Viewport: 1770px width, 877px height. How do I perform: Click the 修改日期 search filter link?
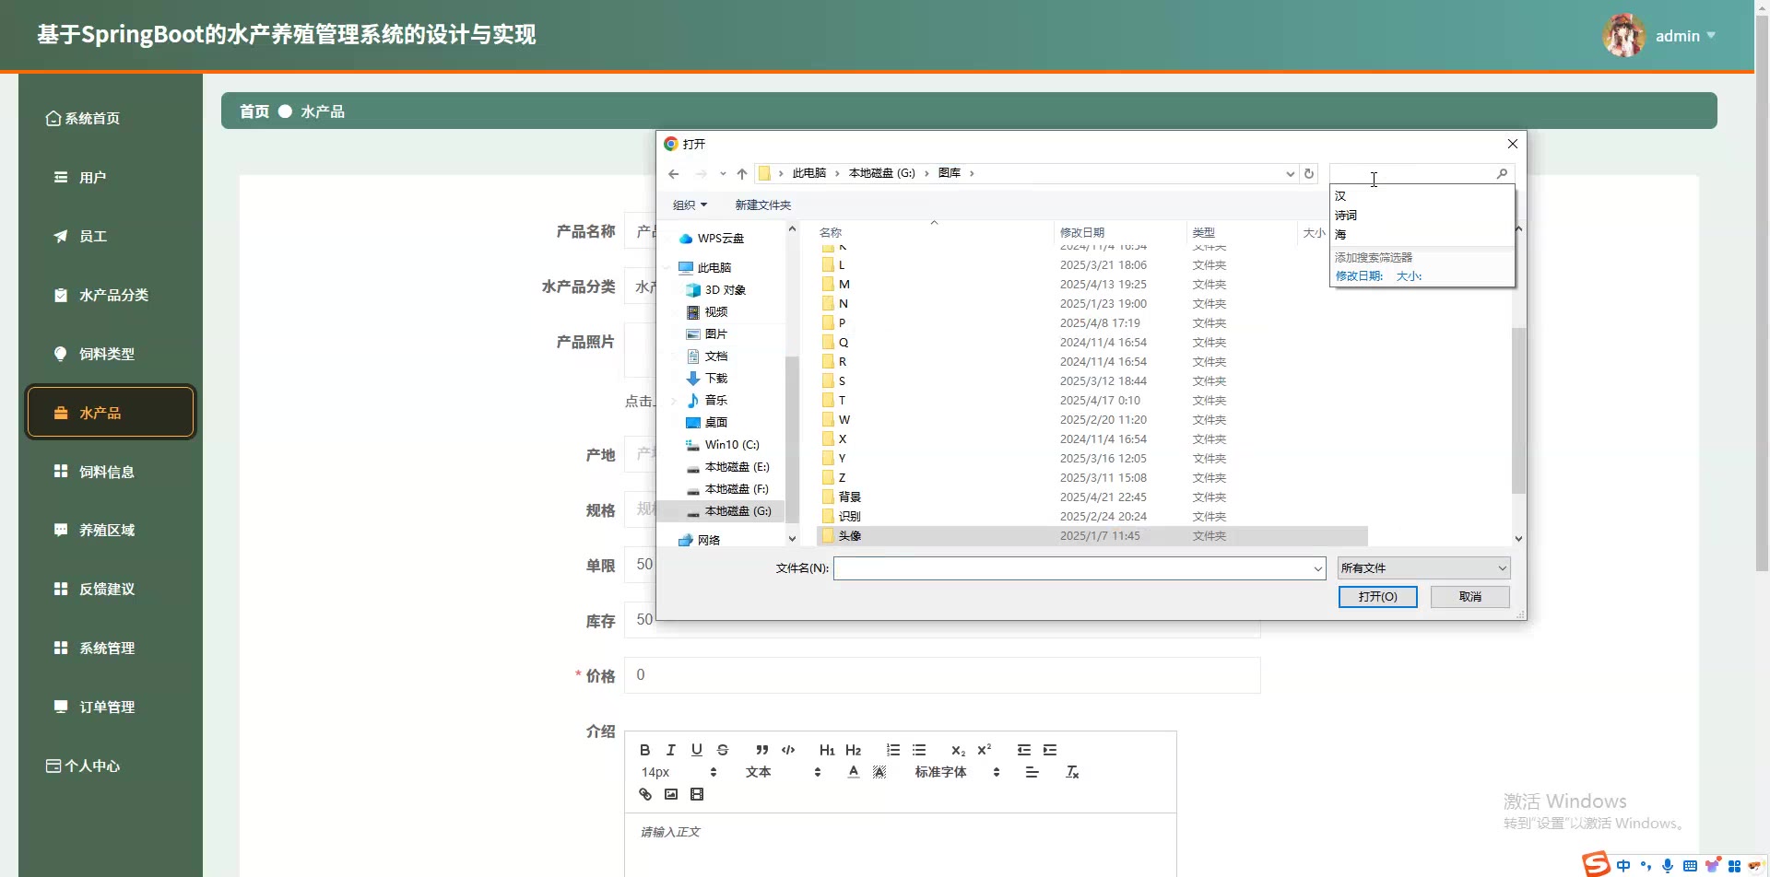pyautogui.click(x=1359, y=276)
